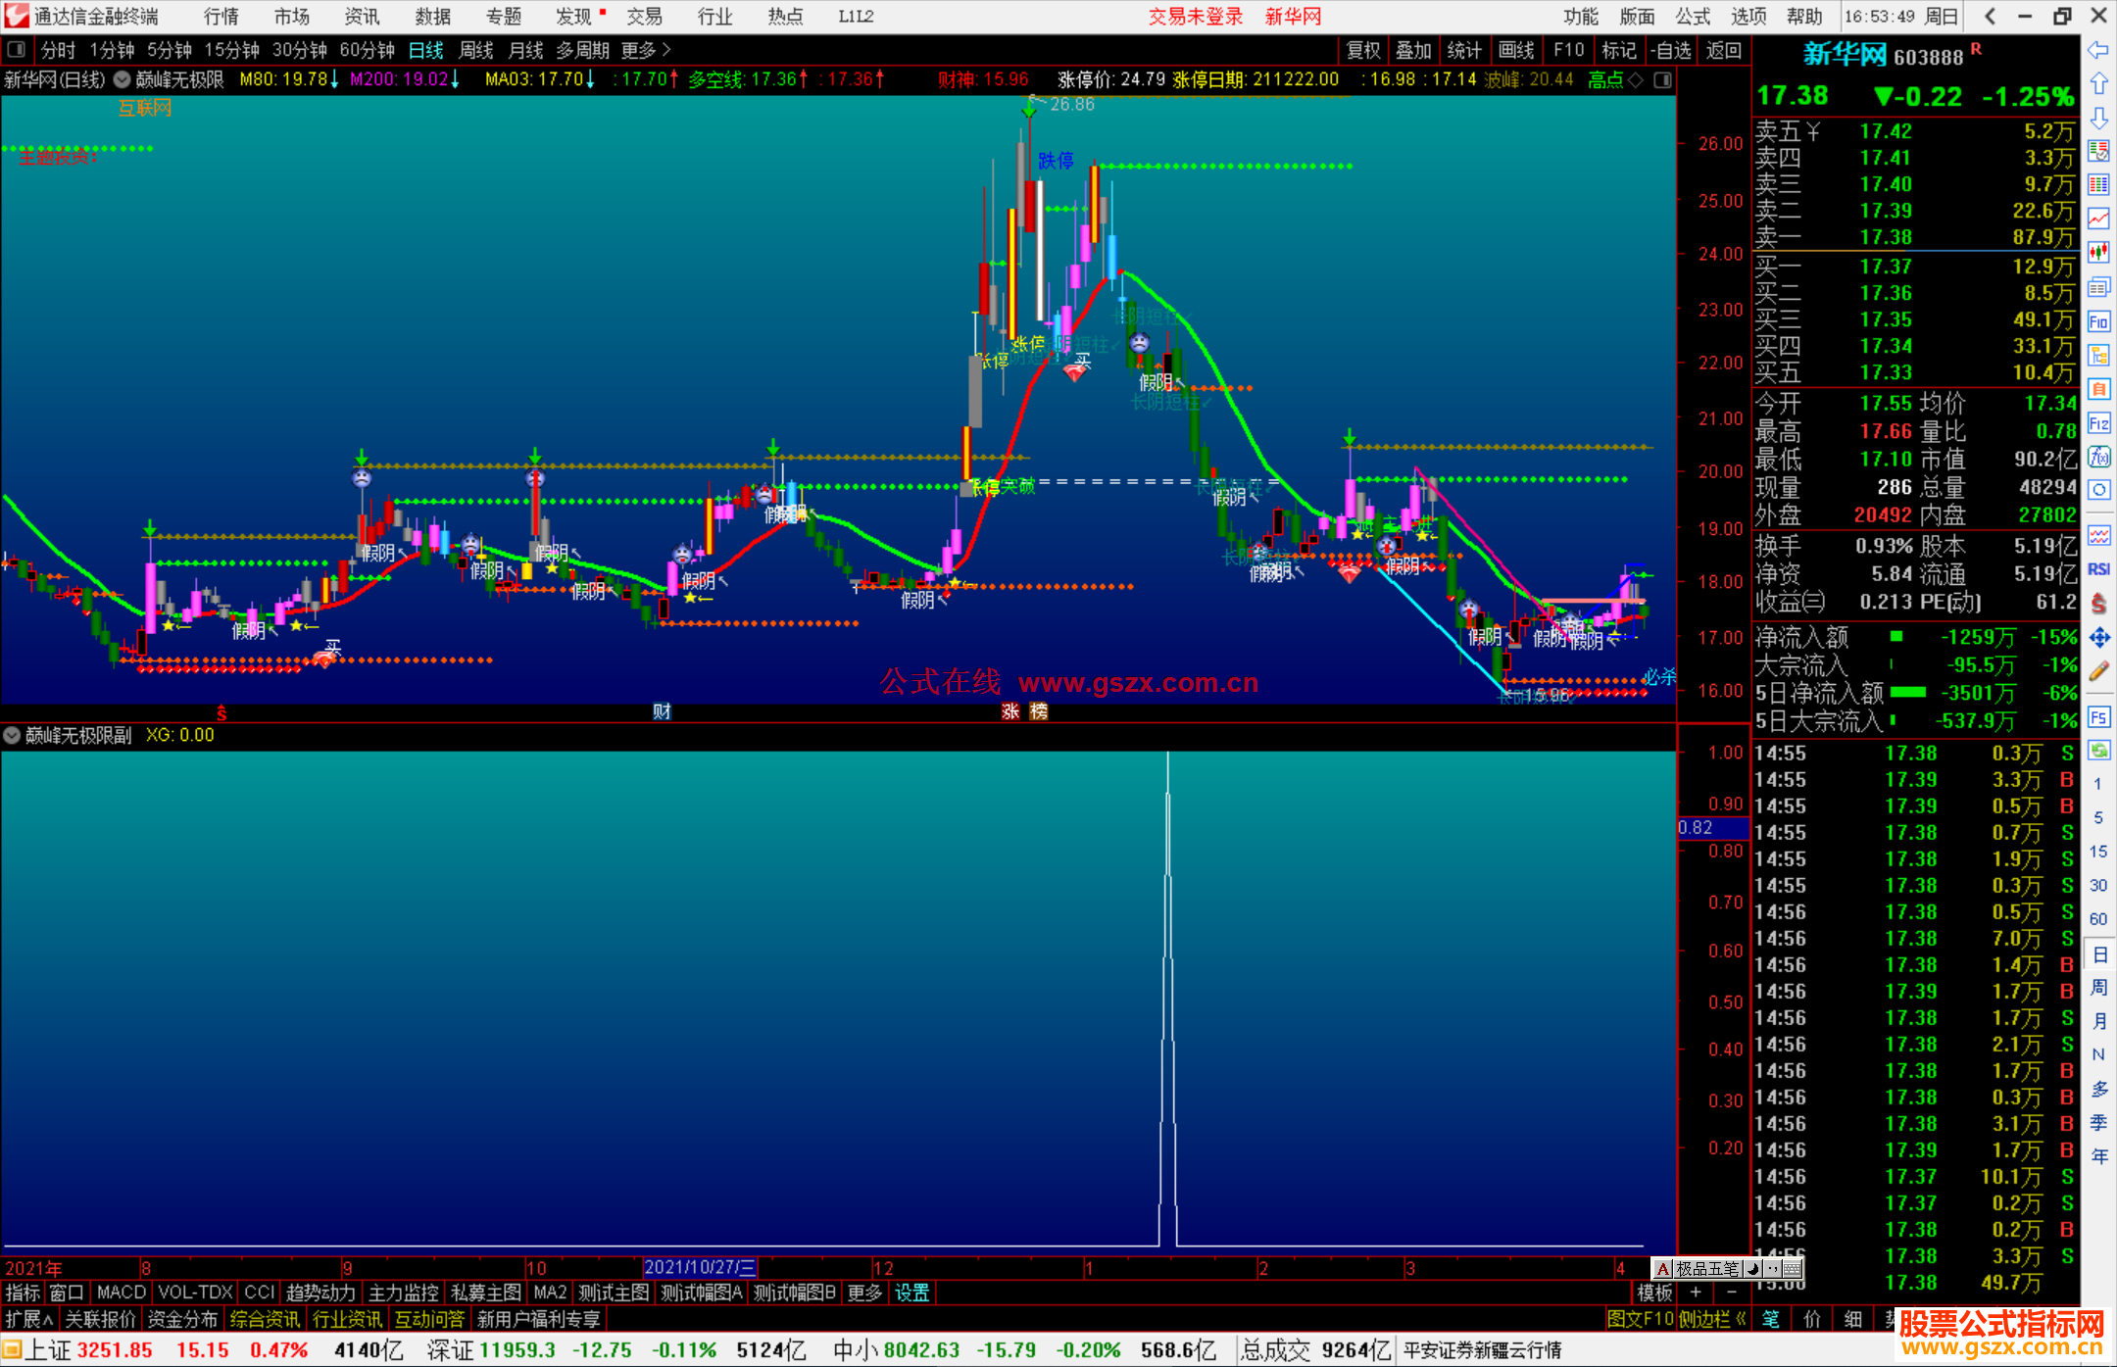This screenshot has width=2117, height=1367.
Task: Select the pencil drawing tool icon
Action: [x=2098, y=671]
